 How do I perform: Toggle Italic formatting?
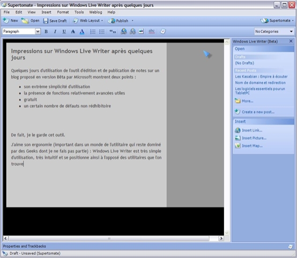(x=55, y=32)
